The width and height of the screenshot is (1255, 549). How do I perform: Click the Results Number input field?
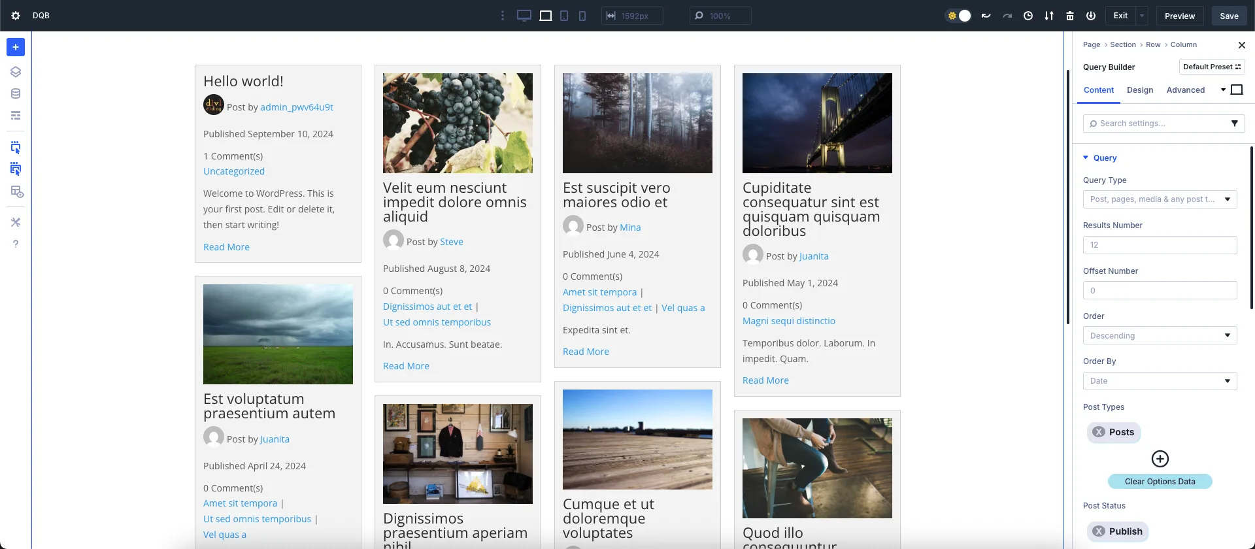pyautogui.click(x=1160, y=245)
